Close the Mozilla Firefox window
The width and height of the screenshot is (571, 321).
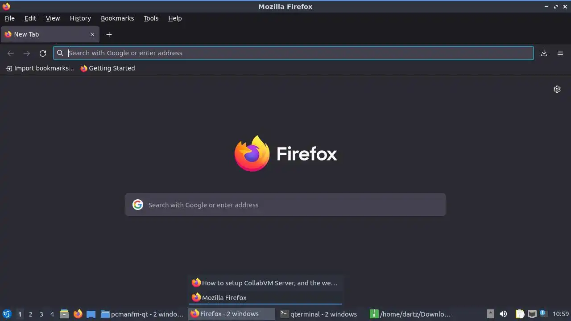(565, 6)
